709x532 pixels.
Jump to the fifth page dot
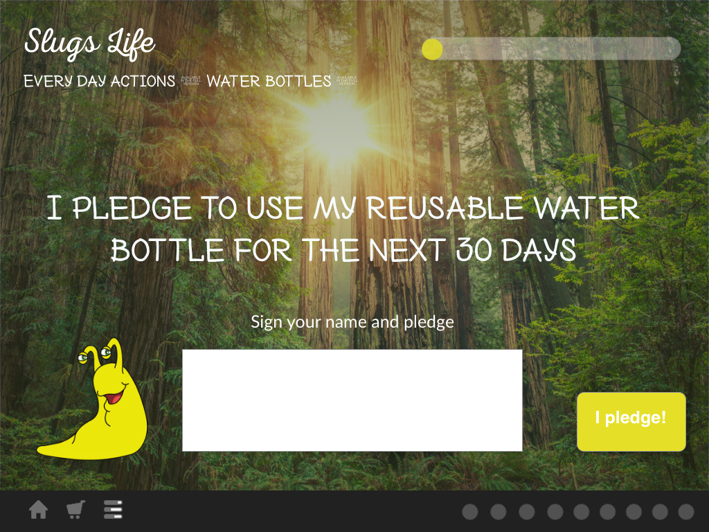[582, 512]
